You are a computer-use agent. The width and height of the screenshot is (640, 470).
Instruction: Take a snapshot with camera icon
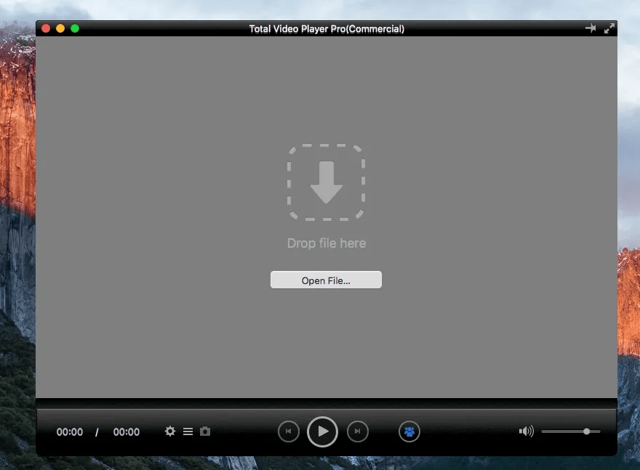coord(205,431)
